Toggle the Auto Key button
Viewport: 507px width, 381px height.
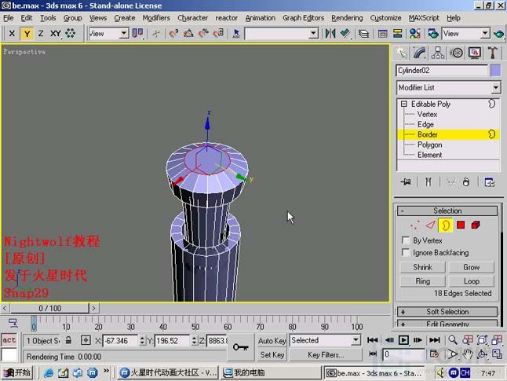tap(272, 340)
